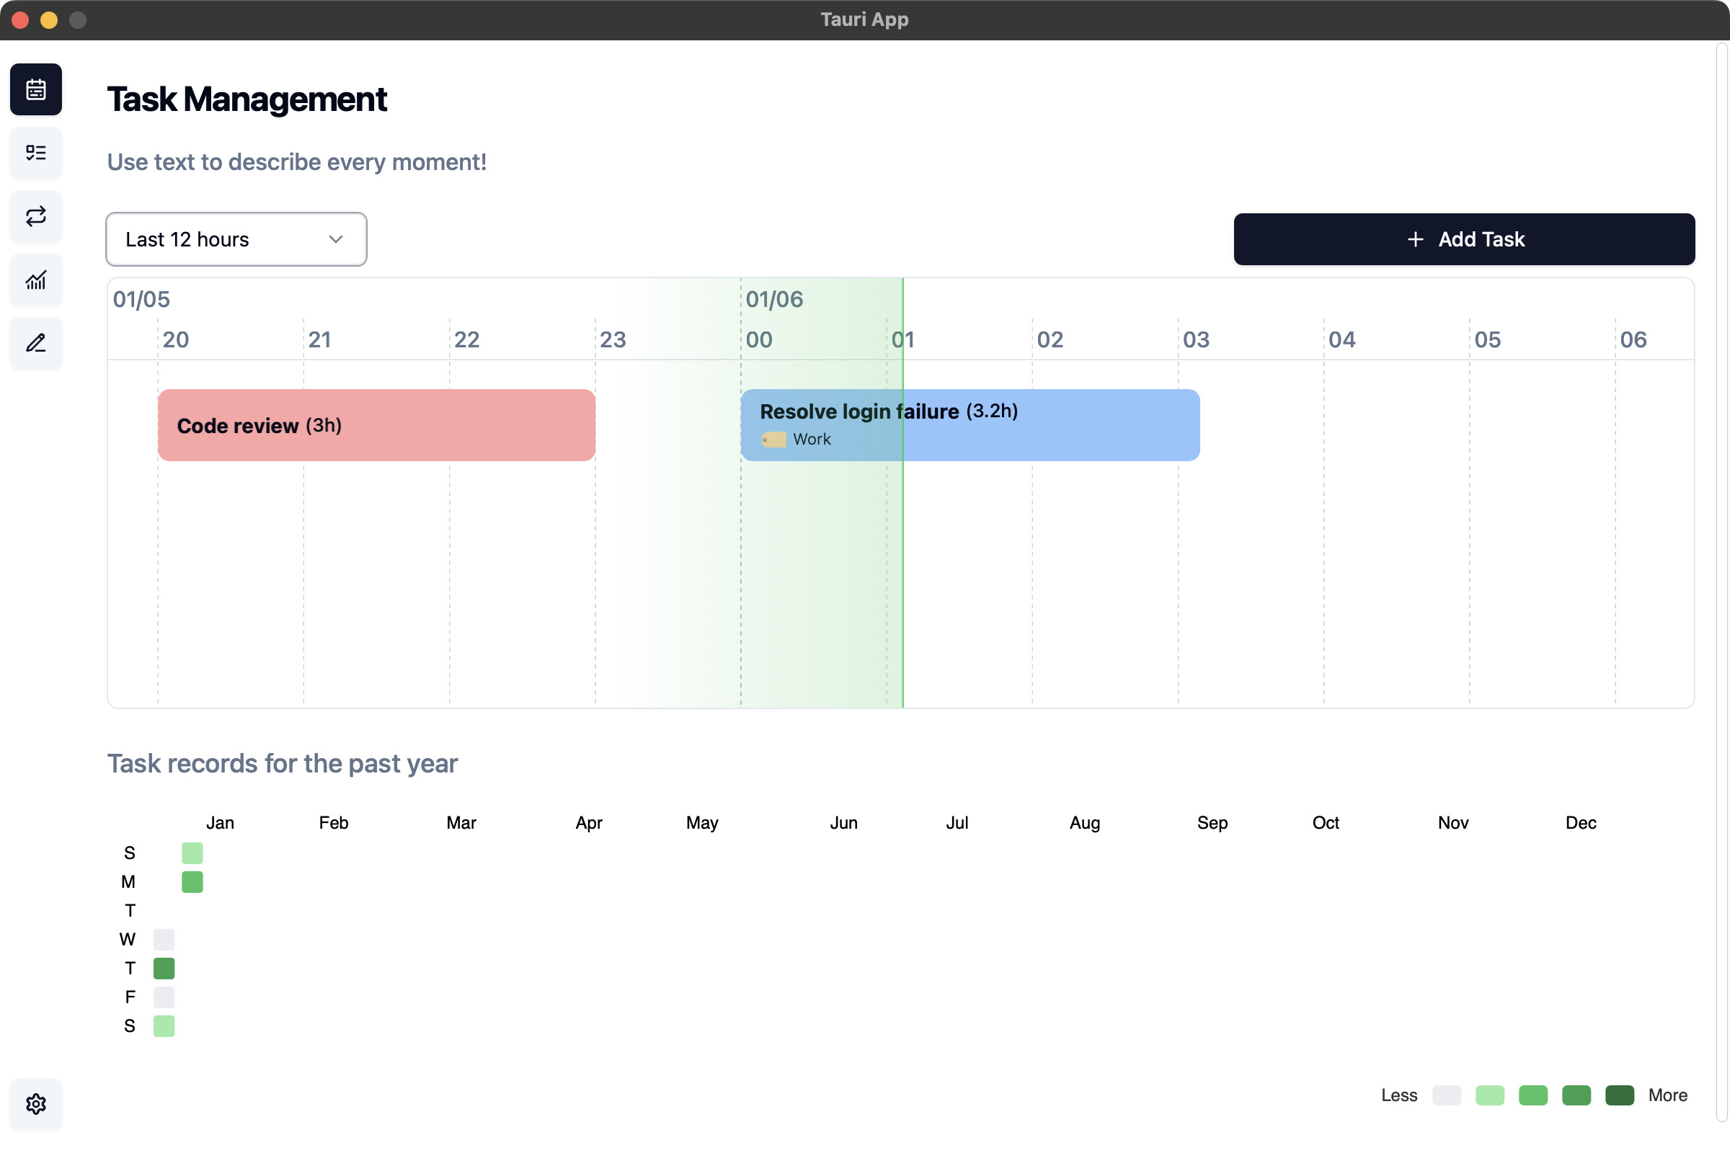Click the pencil edit sidebar icon
Screen dimensions: 1730x1153
pos(35,344)
